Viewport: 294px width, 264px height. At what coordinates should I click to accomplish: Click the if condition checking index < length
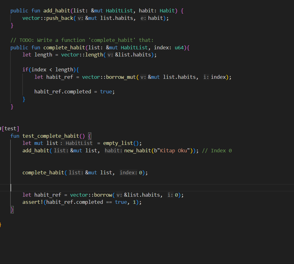pyautogui.click(x=50, y=69)
